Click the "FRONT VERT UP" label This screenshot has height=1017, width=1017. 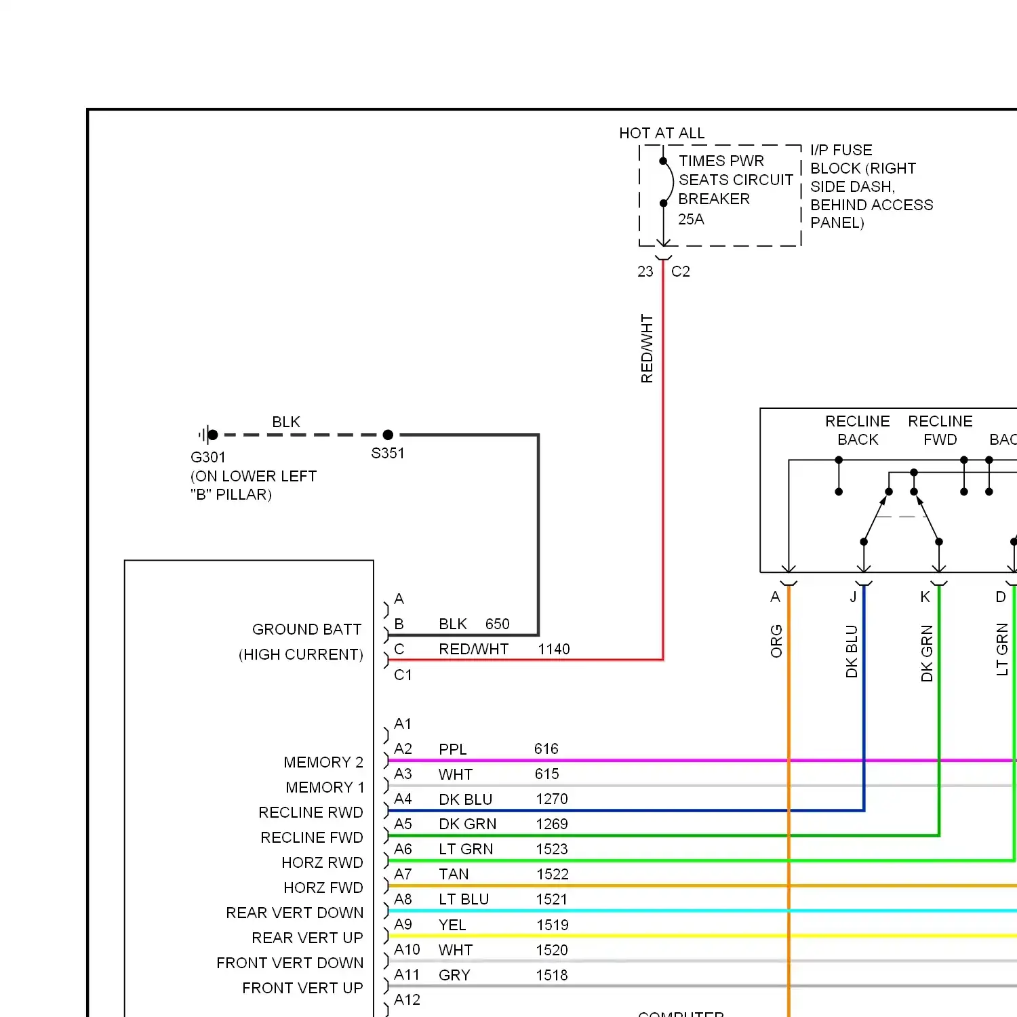click(x=303, y=988)
